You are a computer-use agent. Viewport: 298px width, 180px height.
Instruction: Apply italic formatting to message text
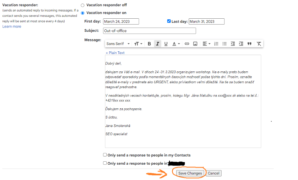[x=158, y=44]
